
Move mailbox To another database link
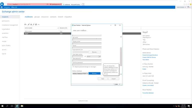tap(148, 93)
